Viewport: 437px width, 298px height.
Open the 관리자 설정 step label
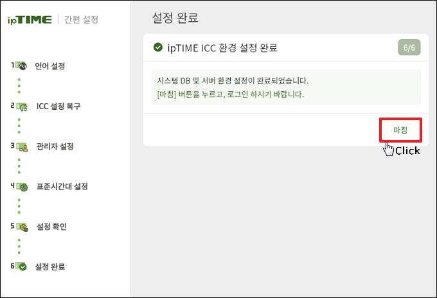click(55, 146)
